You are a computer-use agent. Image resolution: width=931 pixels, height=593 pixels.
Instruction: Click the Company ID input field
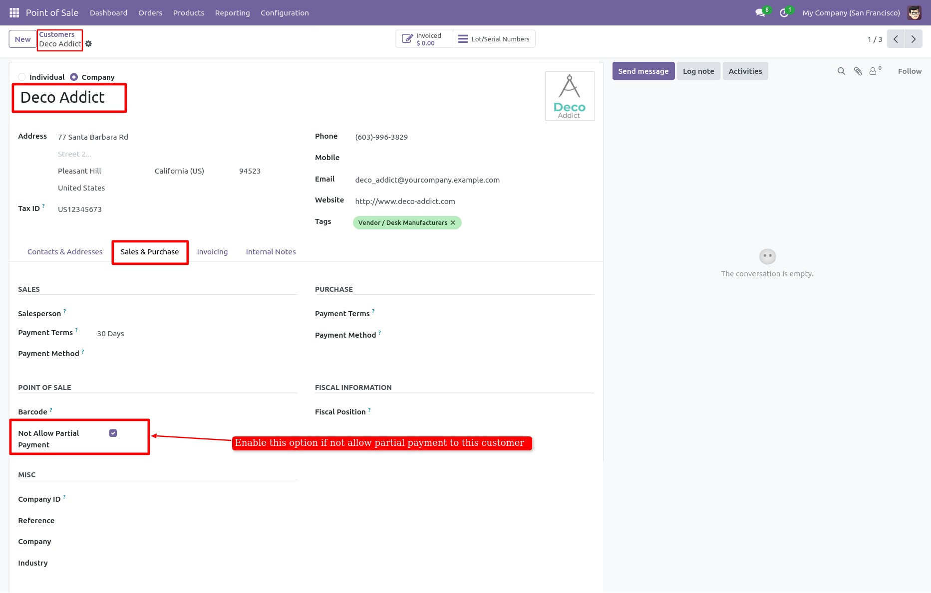tap(197, 499)
